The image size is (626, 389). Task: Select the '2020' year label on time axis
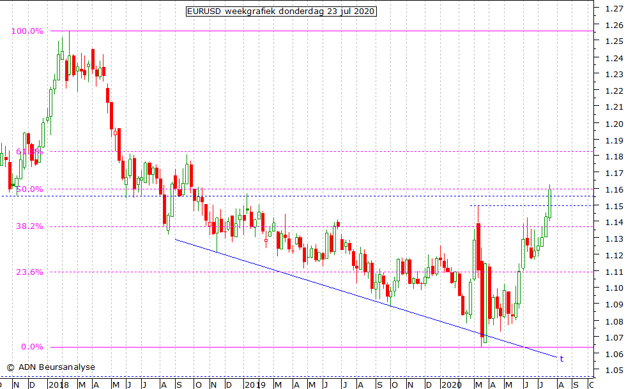(x=452, y=385)
